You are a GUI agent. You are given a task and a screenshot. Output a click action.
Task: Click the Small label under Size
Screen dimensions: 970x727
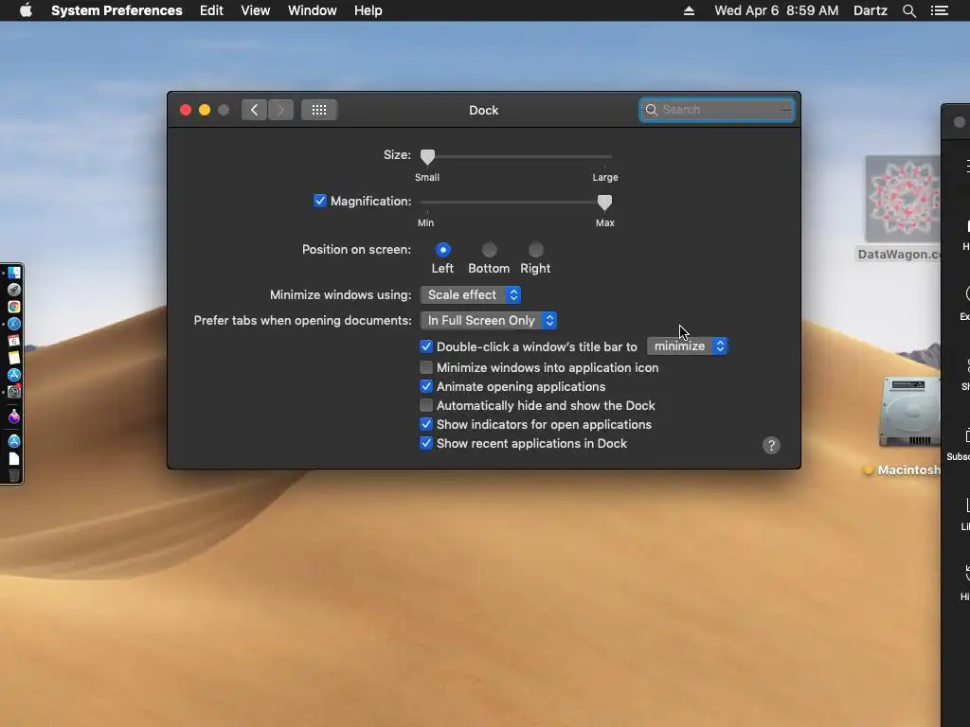[x=427, y=177]
